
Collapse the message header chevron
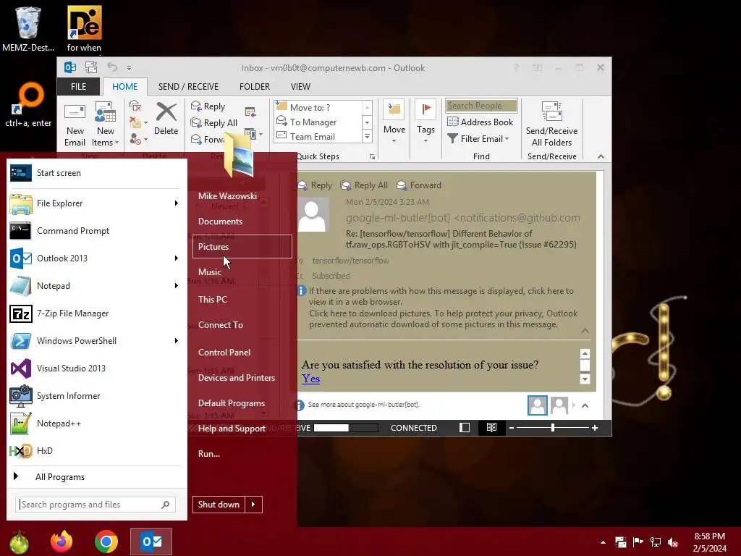pyautogui.click(x=585, y=330)
